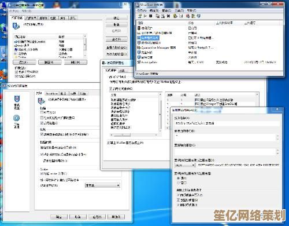
Task: Click the last icon in the VirusScan toolbar
Action: click(198, 16)
